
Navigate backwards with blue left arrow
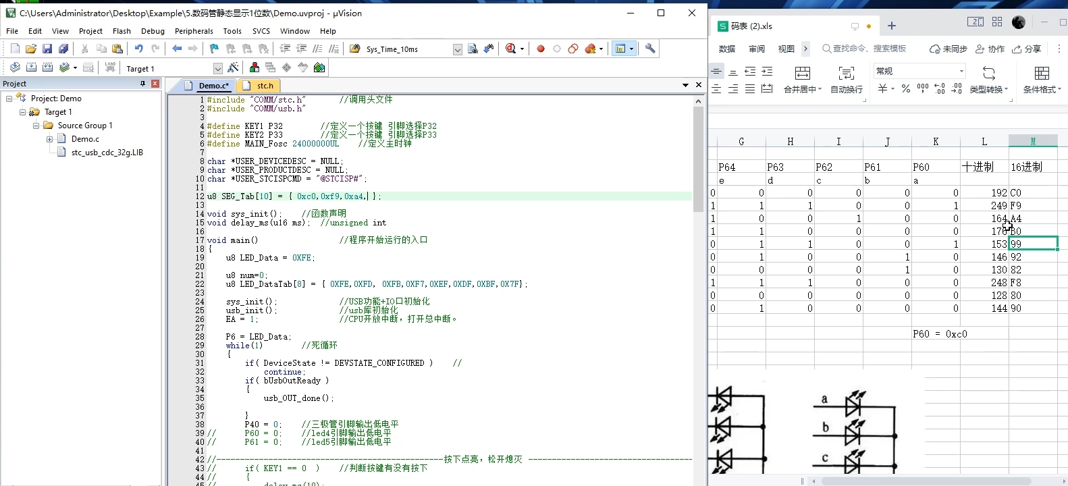point(177,49)
